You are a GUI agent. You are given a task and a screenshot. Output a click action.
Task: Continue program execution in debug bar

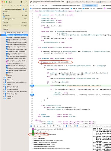[34, 126]
